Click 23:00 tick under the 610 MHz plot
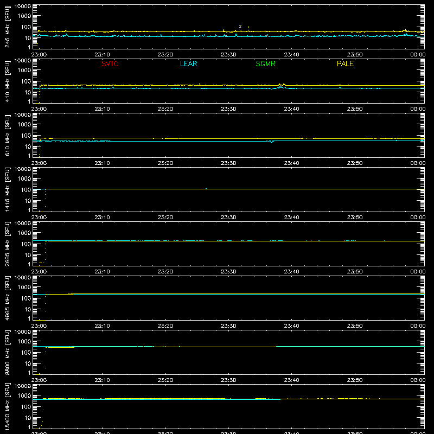This screenshot has height=434, width=434. tap(39, 163)
